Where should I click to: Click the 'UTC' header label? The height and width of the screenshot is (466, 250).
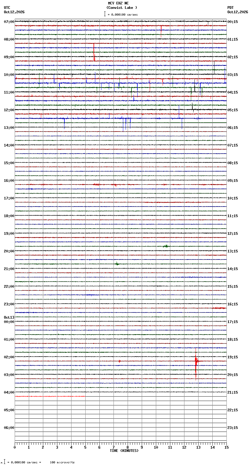[7, 8]
